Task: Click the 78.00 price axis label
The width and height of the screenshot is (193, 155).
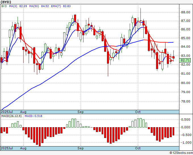Action: pyautogui.click(x=186, y=101)
